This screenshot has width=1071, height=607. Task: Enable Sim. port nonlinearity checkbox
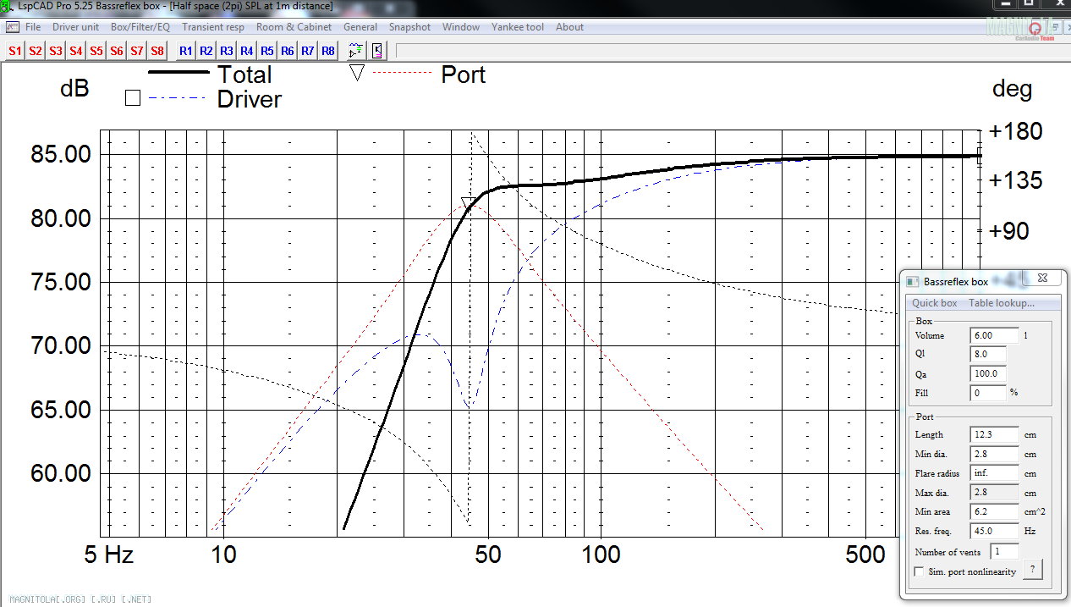(x=920, y=571)
